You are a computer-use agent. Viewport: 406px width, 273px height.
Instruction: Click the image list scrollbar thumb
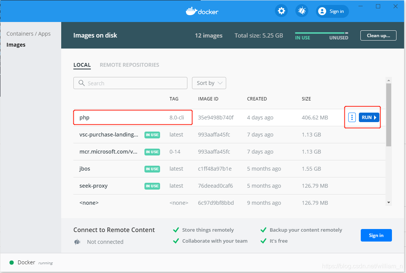[389, 115]
